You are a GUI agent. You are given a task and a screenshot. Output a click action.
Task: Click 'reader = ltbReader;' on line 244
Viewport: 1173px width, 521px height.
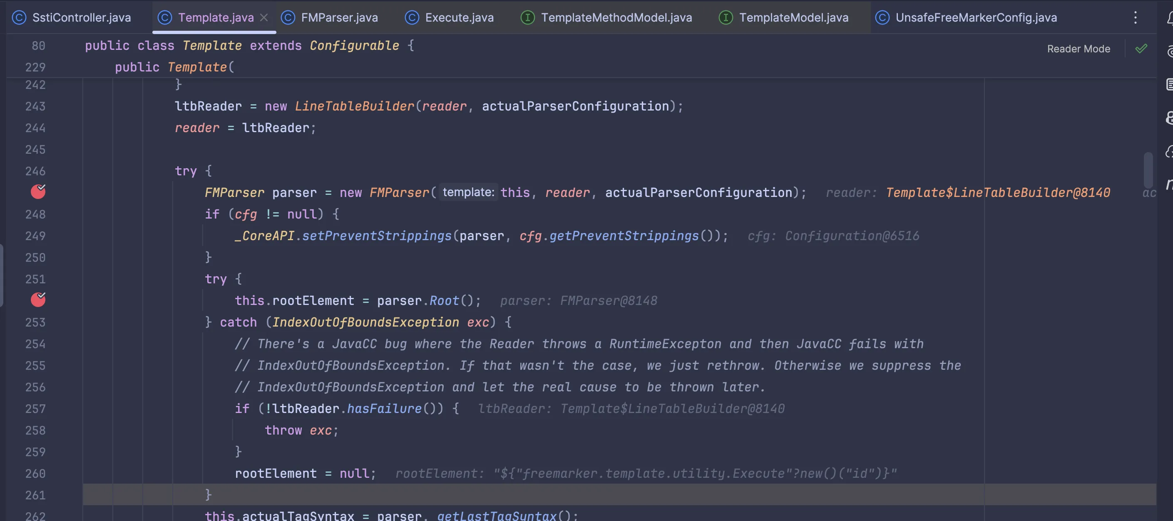click(246, 128)
